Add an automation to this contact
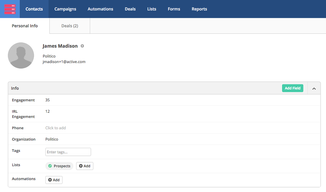Image resolution: width=326 pixels, height=192 pixels. point(54,180)
